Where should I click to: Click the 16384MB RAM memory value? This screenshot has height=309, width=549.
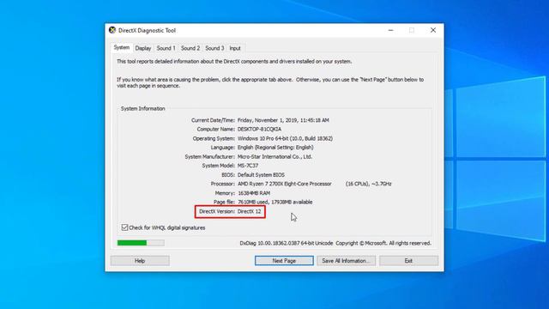click(x=254, y=193)
